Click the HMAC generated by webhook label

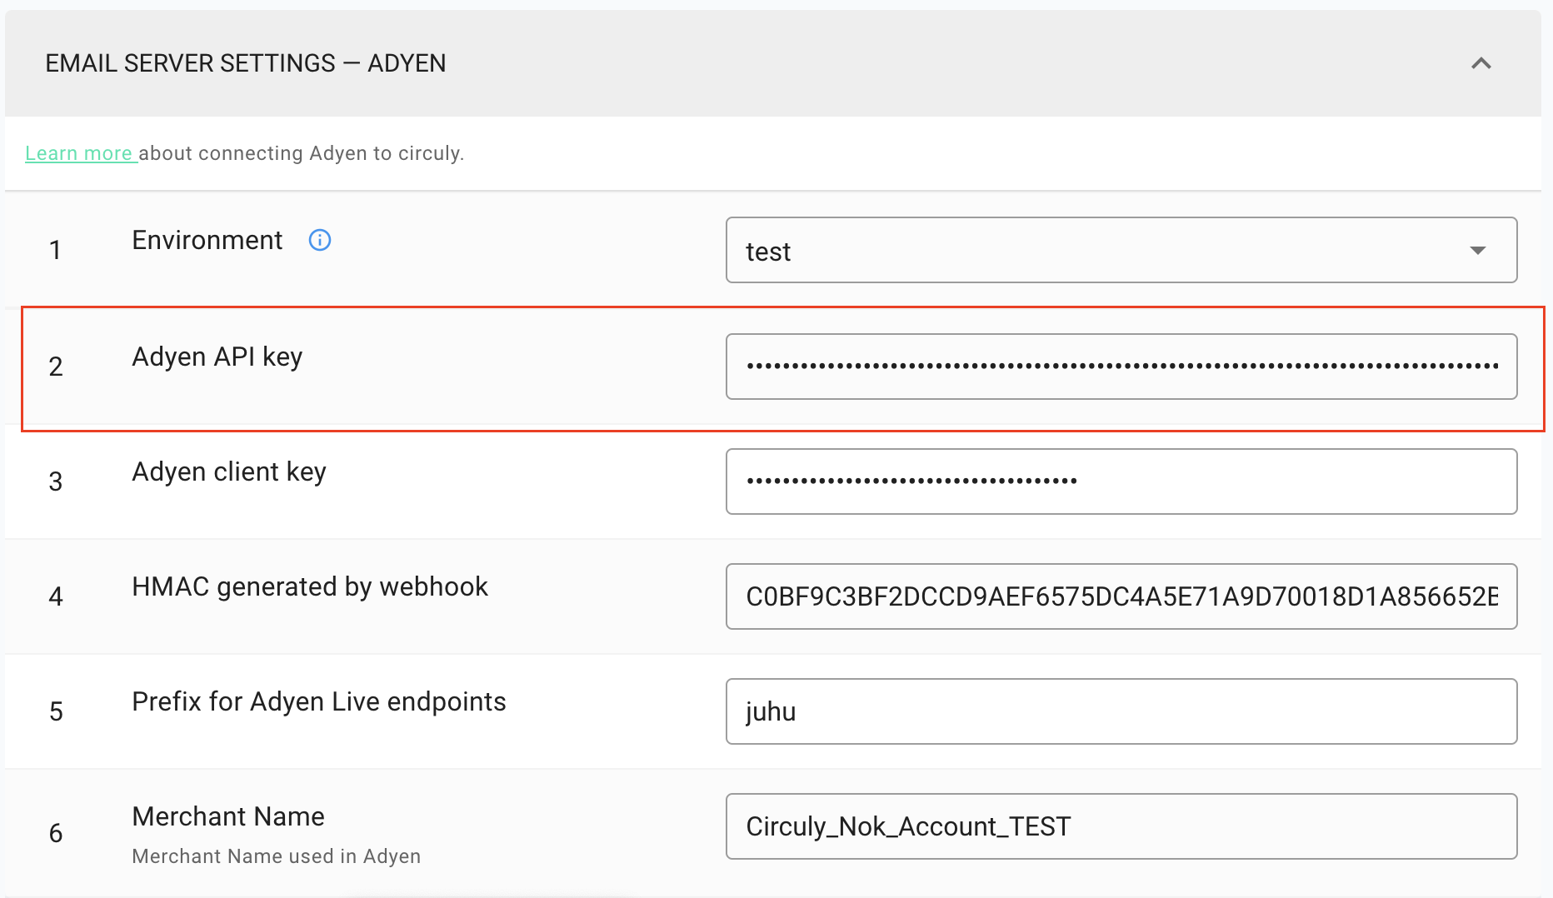(x=310, y=586)
